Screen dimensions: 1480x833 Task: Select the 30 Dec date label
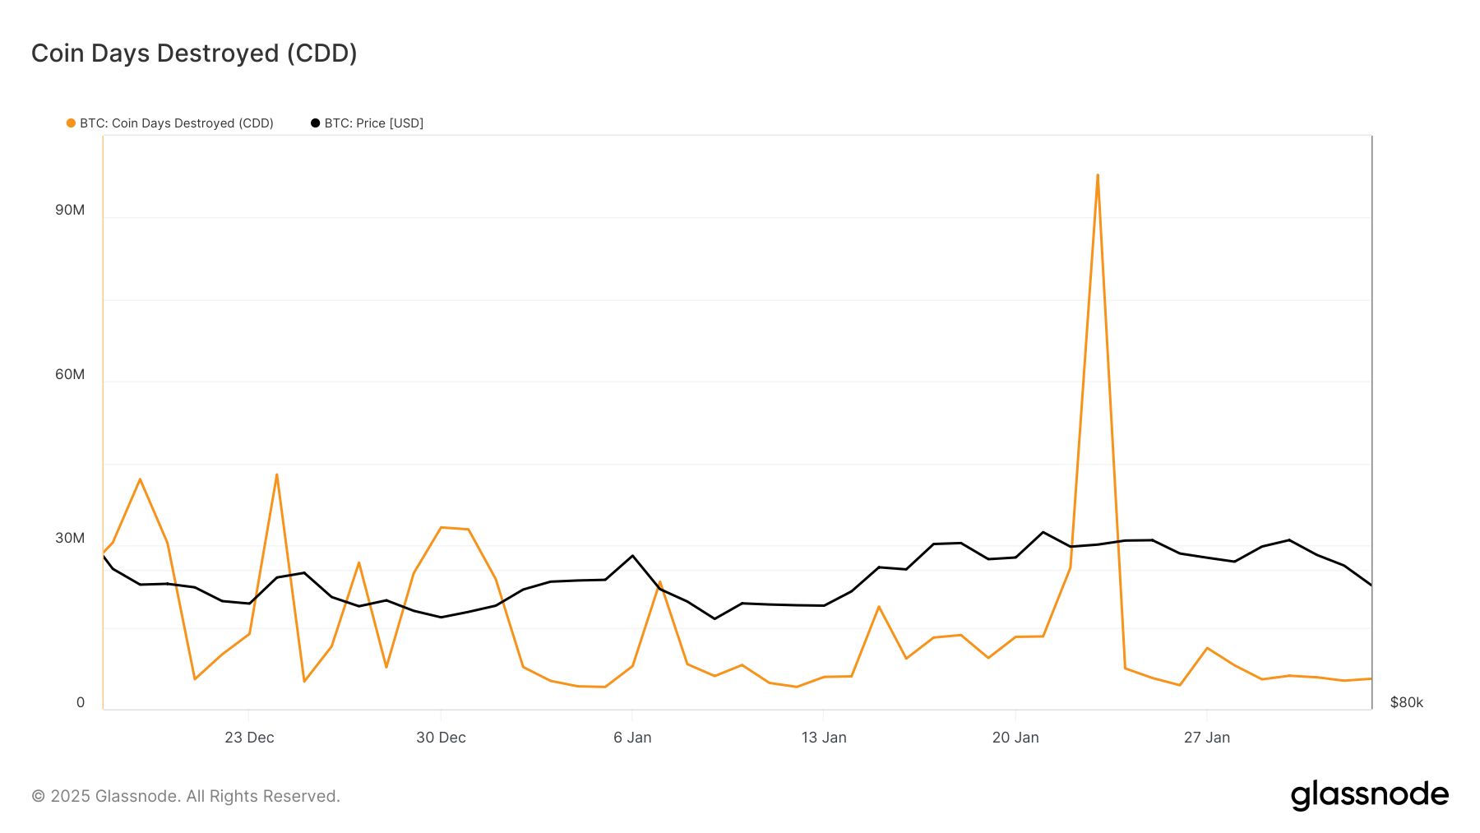[x=441, y=738]
